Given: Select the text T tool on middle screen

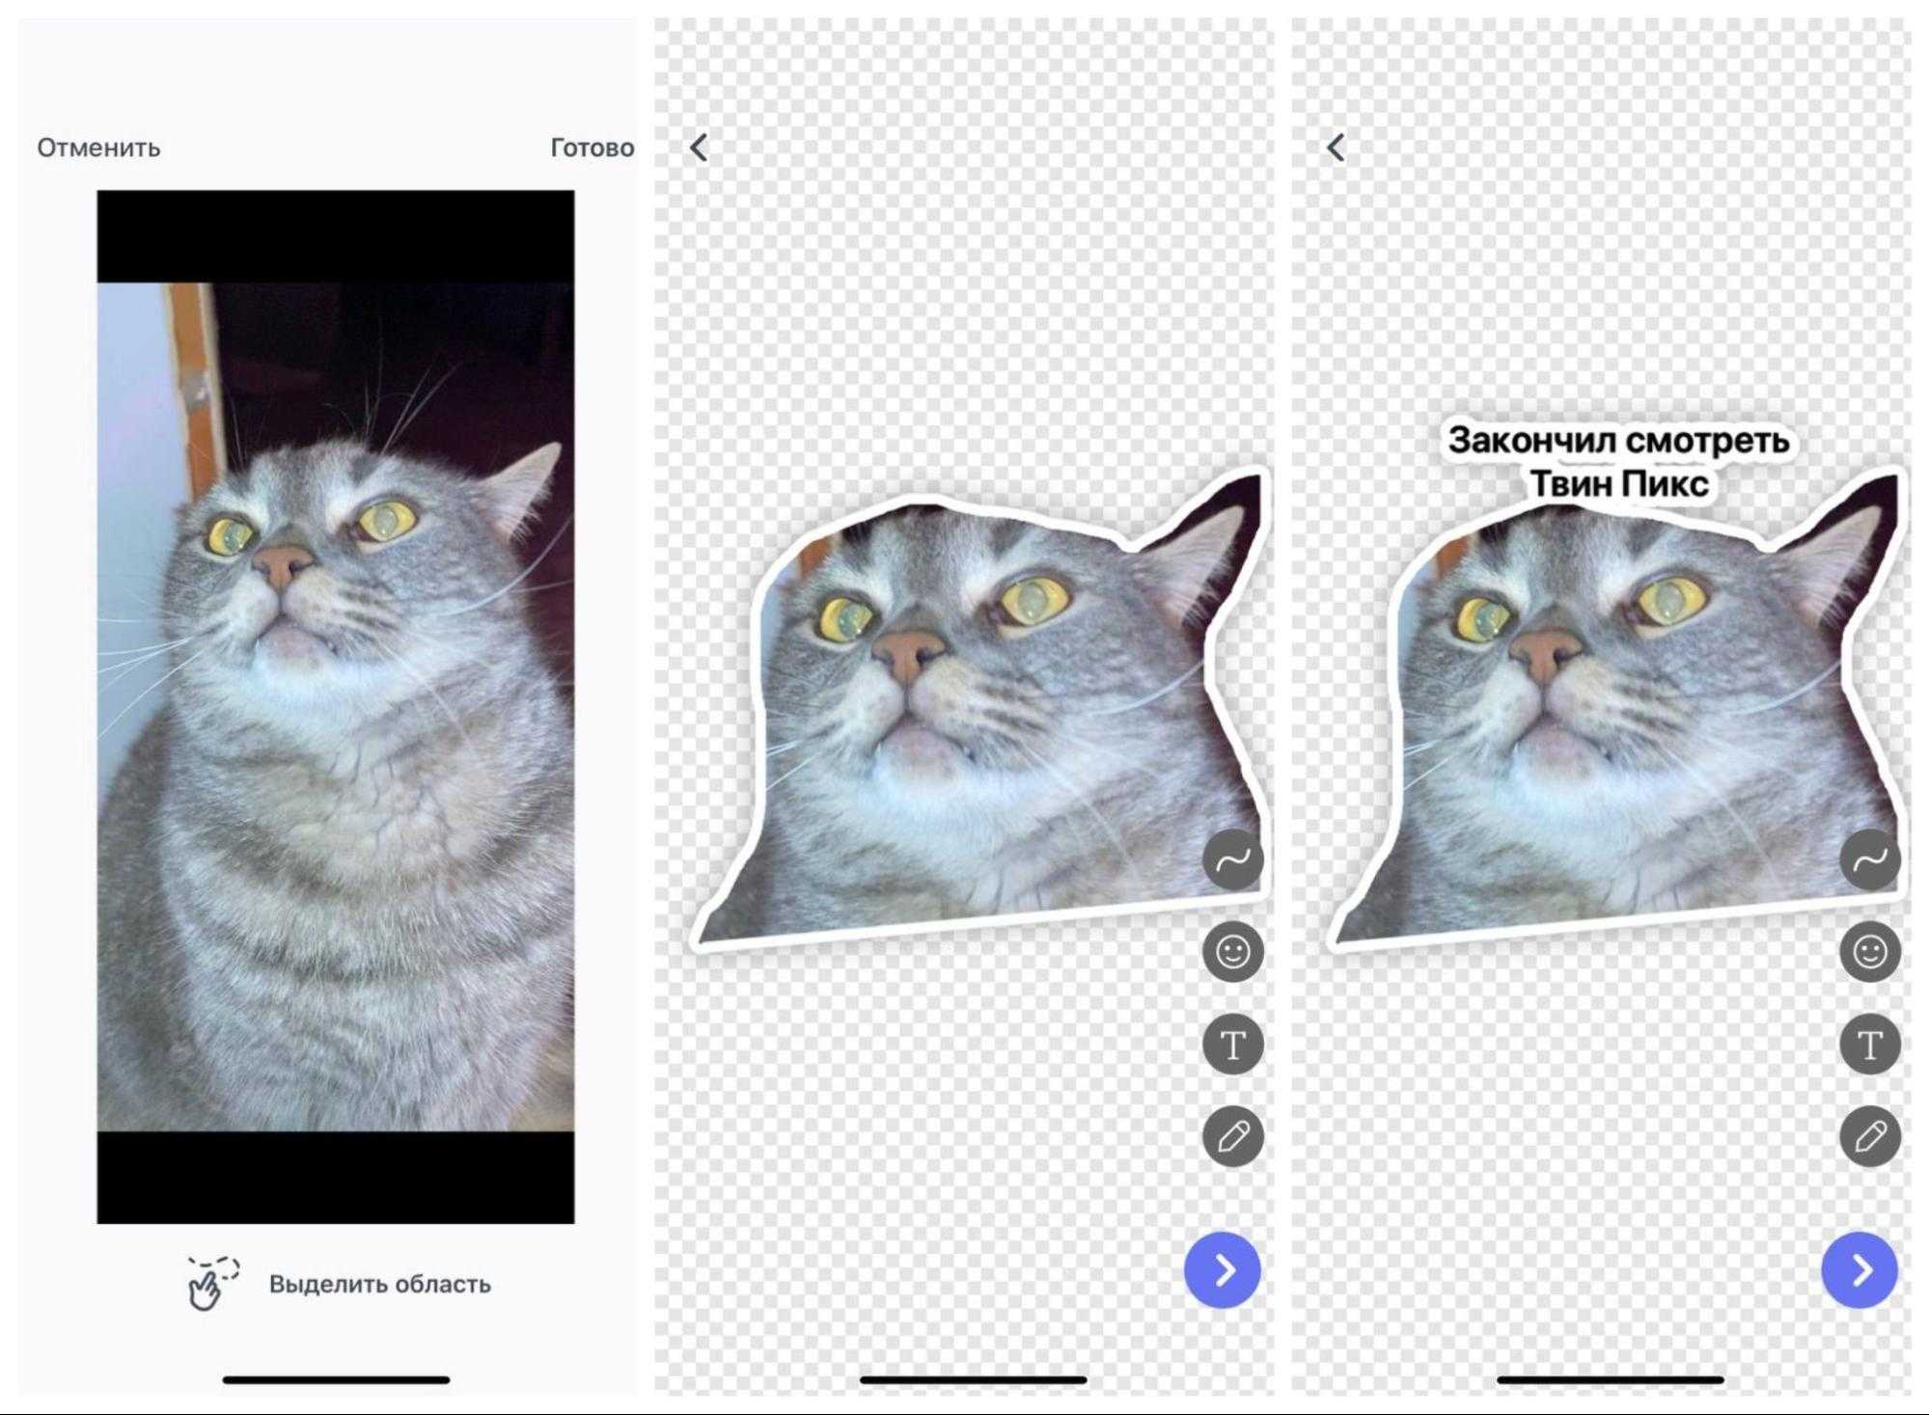Looking at the screenshot, I should (x=1232, y=1045).
